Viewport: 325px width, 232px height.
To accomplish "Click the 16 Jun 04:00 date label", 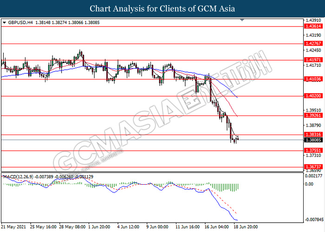I will click(217, 227).
